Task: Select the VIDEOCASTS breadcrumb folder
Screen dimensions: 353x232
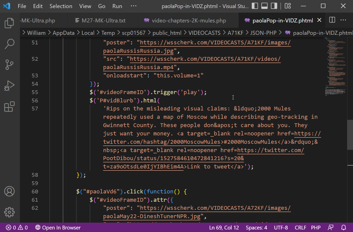Action: [x=205, y=33]
